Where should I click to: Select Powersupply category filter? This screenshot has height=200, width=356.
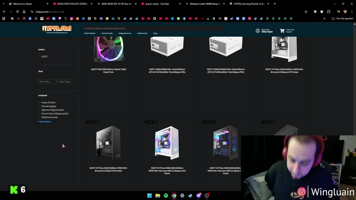(x=39, y=106)
